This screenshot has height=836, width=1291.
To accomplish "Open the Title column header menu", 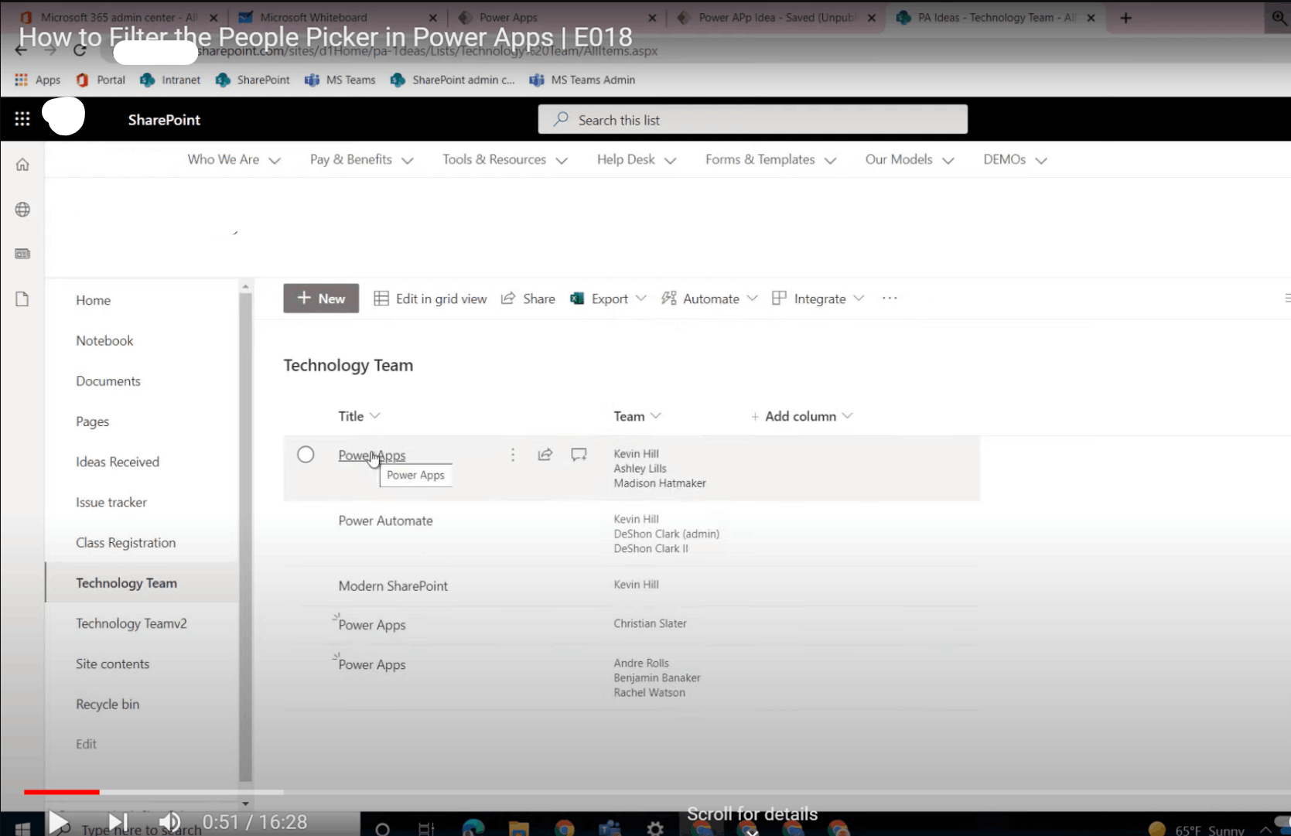I will [360, 416].
